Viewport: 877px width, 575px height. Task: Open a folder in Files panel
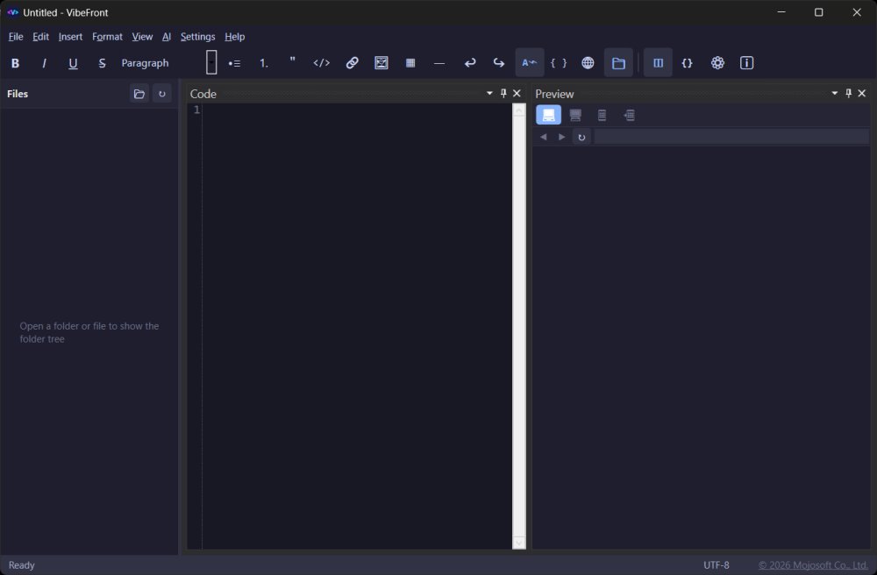[x=139, y=94]
